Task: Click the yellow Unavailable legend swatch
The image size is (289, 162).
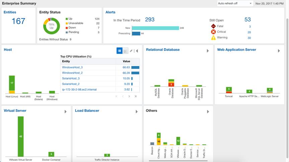Action: 67,23
